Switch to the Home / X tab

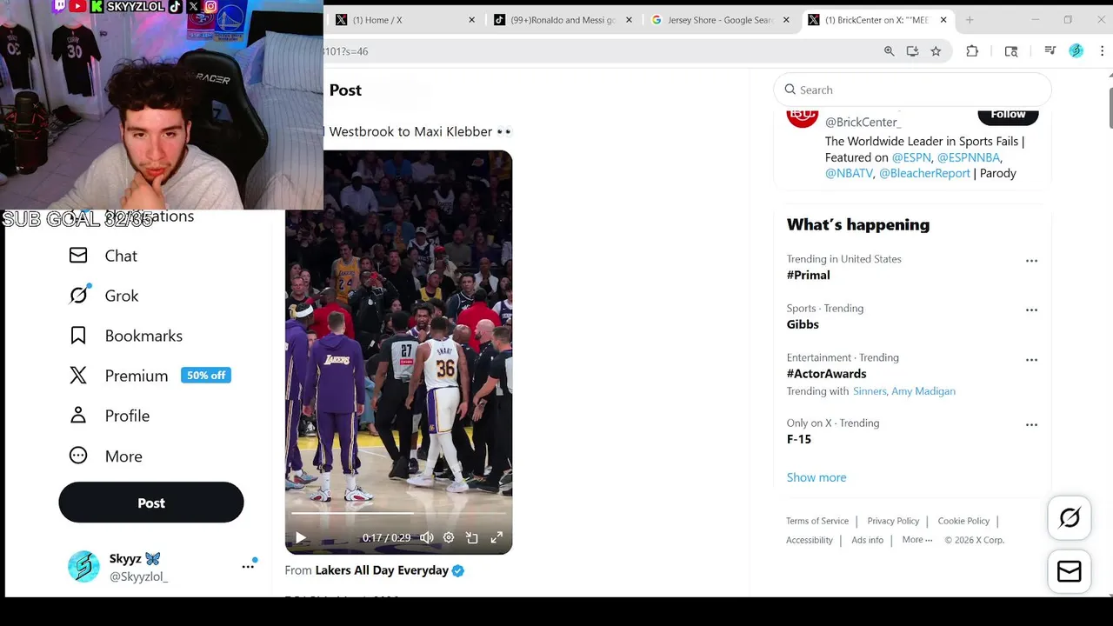(x=404, y=20)
